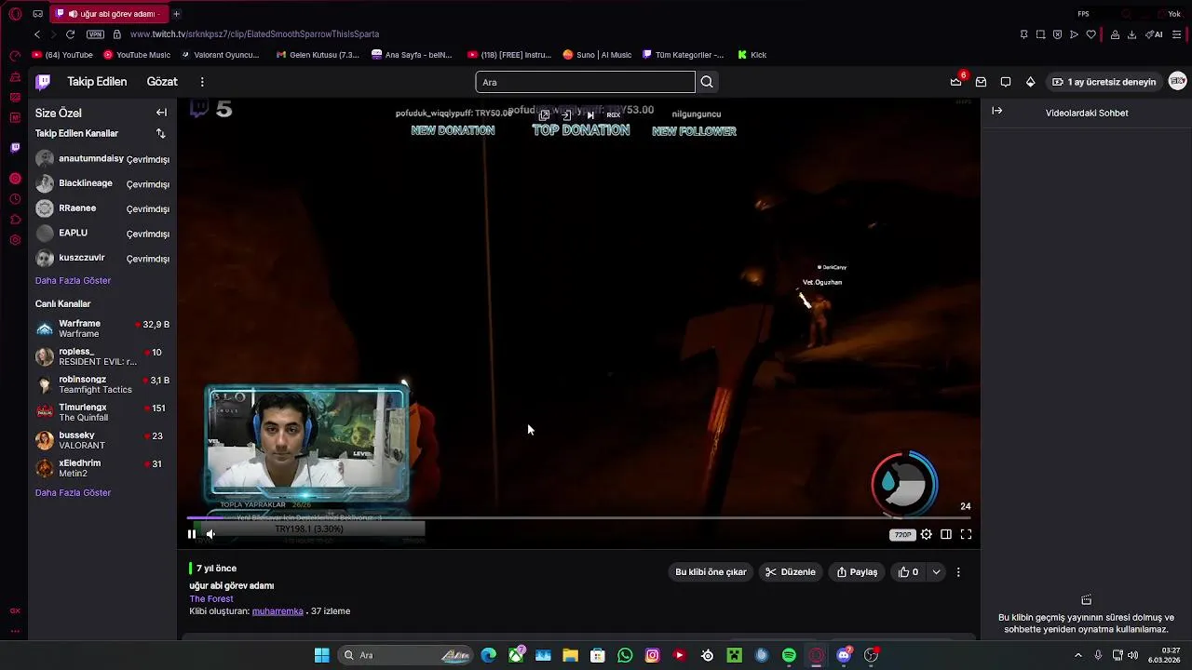Open a new browser tab
The width and height of the screenshot is (1192, 670).
click(176, 14)
